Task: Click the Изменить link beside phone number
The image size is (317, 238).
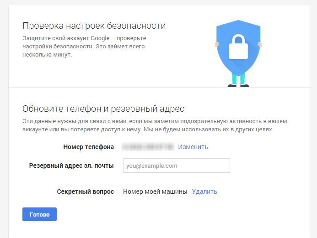Action: click(193, 147)
